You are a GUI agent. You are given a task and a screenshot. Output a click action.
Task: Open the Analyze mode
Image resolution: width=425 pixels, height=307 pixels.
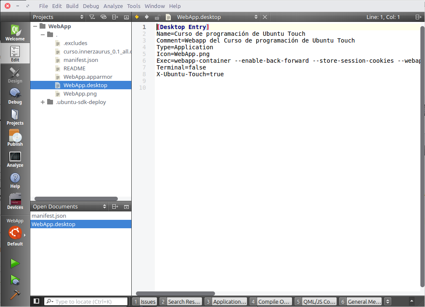click(x=15, y=159)
